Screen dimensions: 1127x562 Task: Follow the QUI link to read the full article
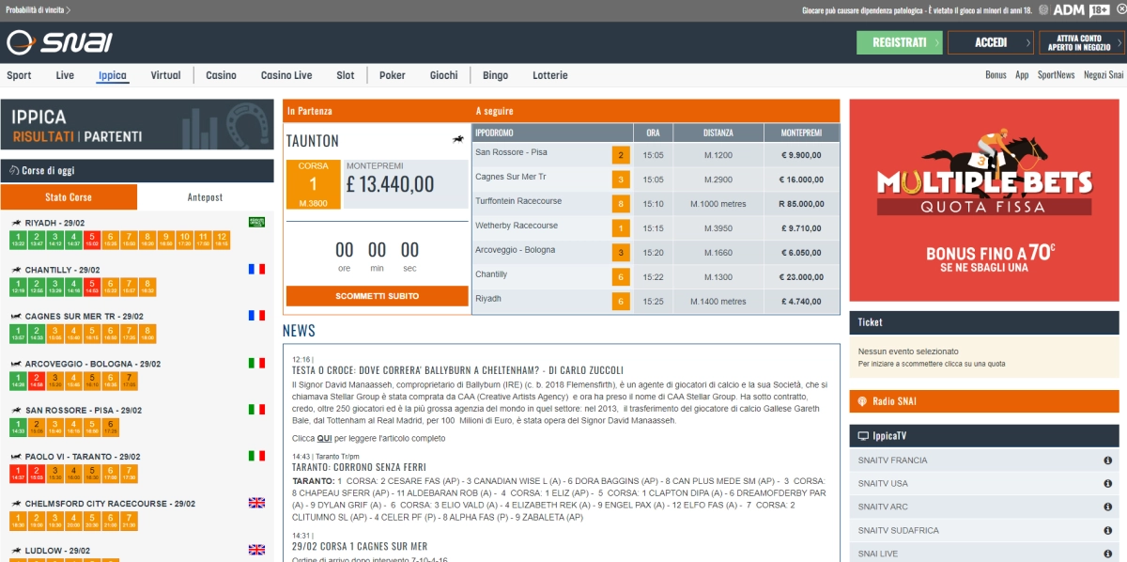(325, 439)
